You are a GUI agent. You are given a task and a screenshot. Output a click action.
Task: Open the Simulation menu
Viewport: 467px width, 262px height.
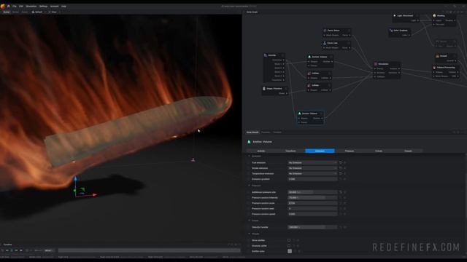point(31,7)
